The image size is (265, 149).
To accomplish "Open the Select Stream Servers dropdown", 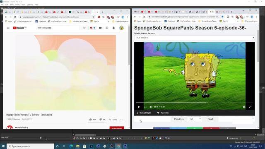I will [194, 38].
